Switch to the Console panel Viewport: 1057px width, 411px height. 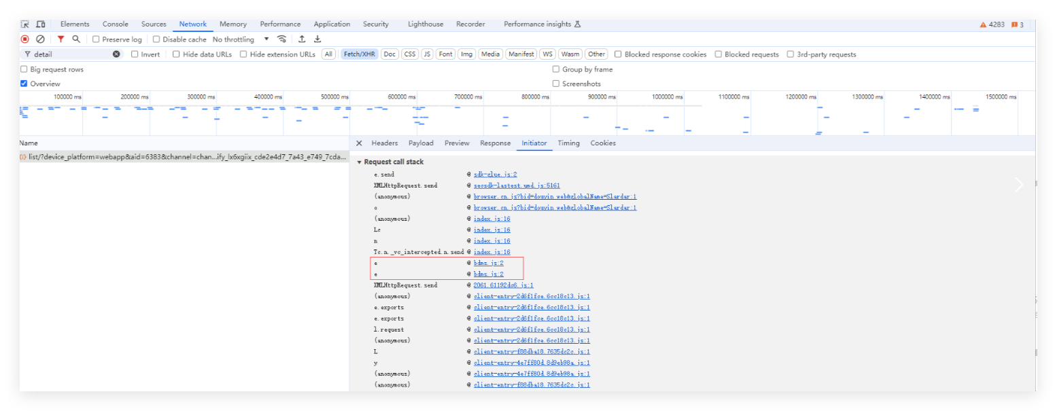pos(116,24)
